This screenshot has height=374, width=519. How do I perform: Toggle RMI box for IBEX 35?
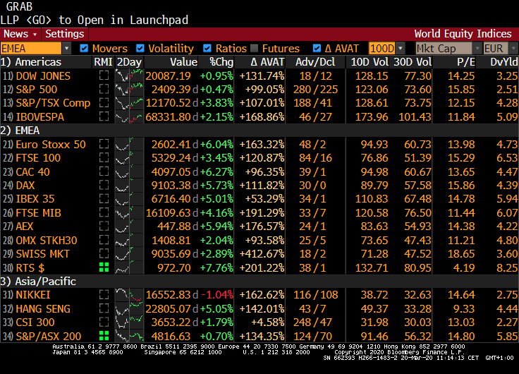tap(104, 198)
